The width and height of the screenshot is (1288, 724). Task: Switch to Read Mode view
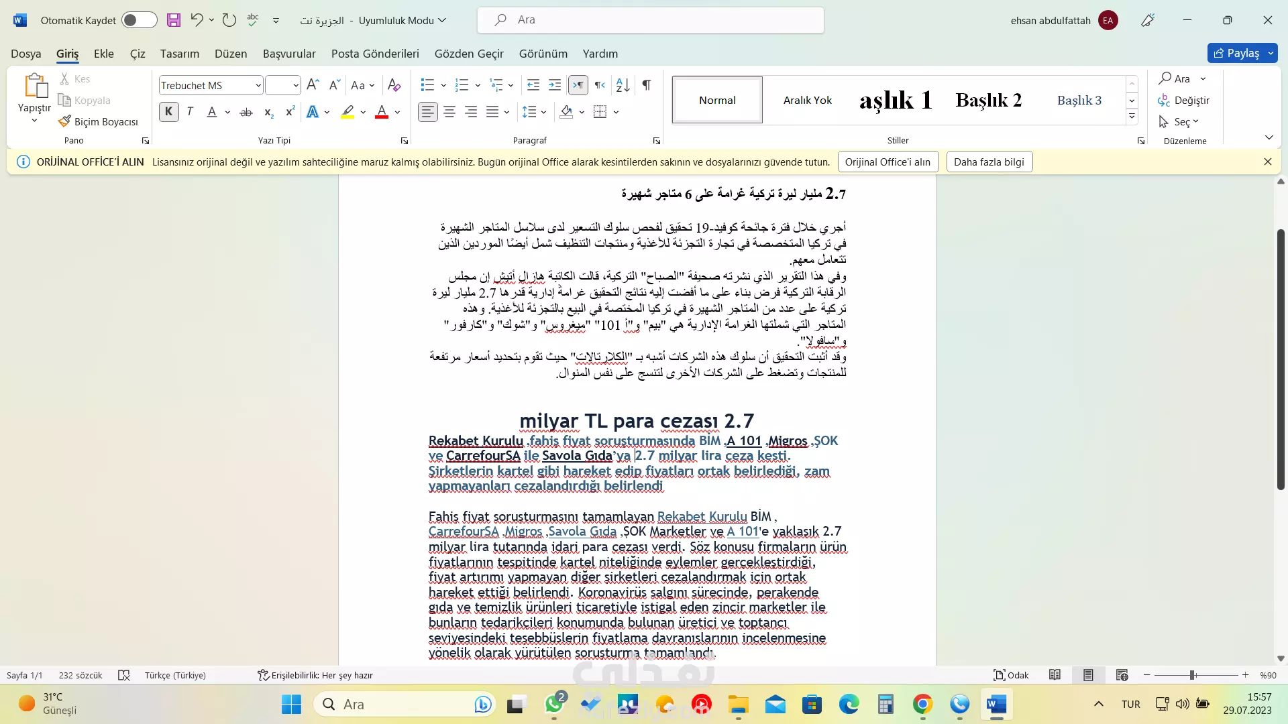1055,675
